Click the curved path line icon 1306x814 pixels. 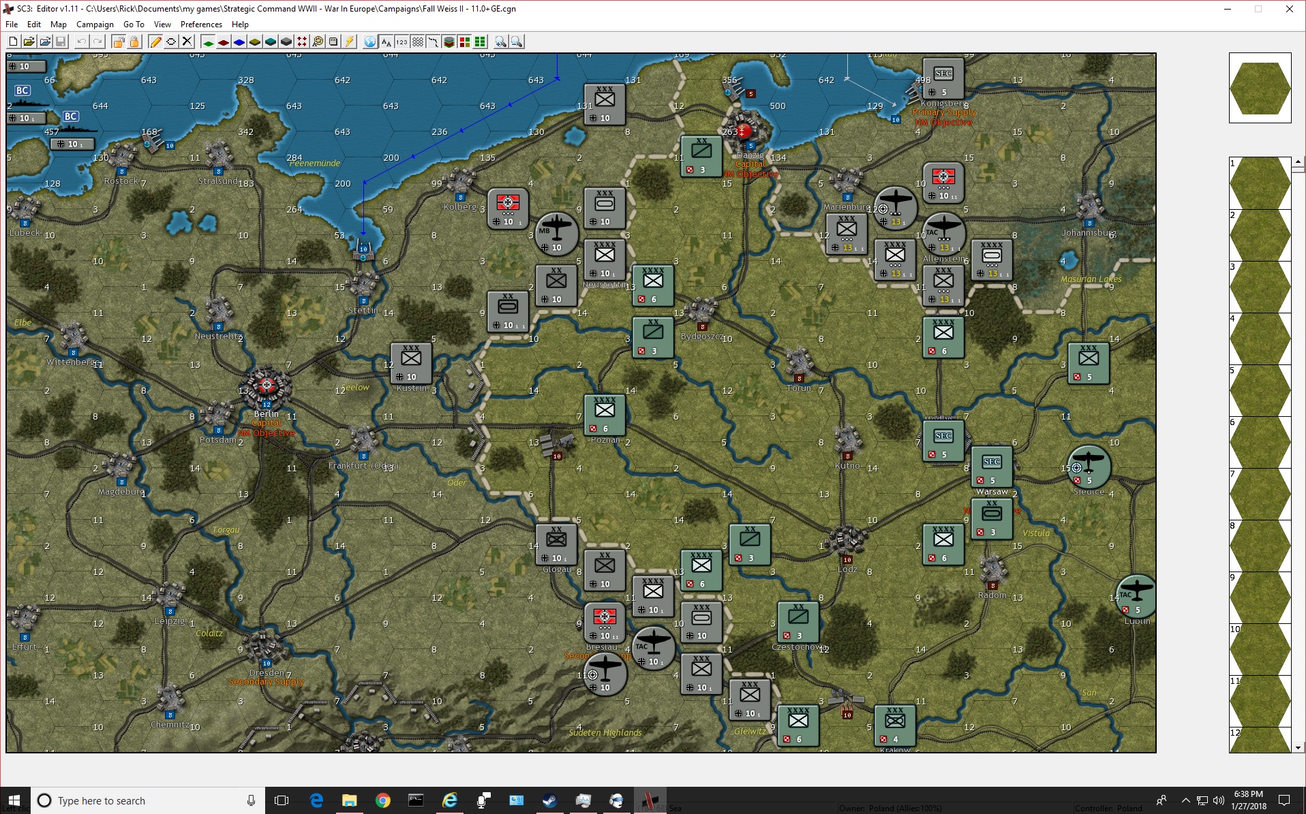[x=434, y=42]
